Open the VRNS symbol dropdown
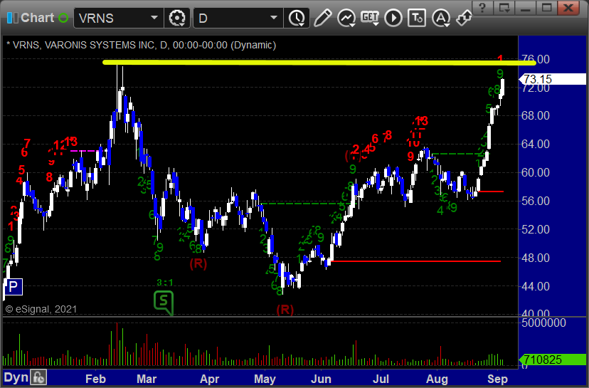 tap(154, 18)
